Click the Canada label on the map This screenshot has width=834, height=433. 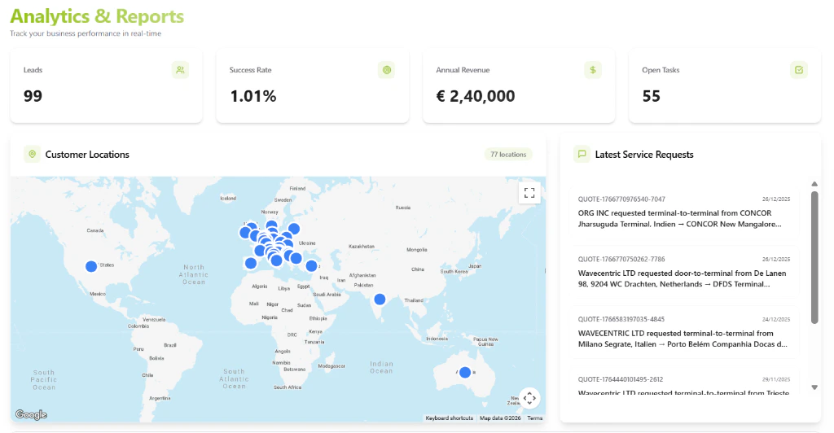tap(95, 230)
